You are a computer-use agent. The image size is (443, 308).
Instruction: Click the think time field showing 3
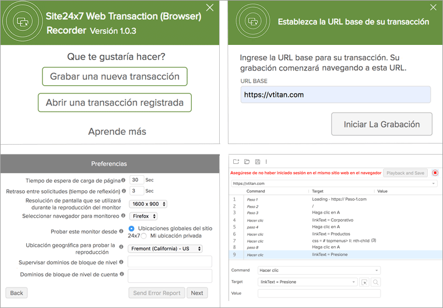pos(137,191)
